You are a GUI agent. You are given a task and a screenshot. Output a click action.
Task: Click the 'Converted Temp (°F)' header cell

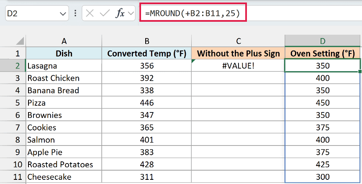point(146,53)
